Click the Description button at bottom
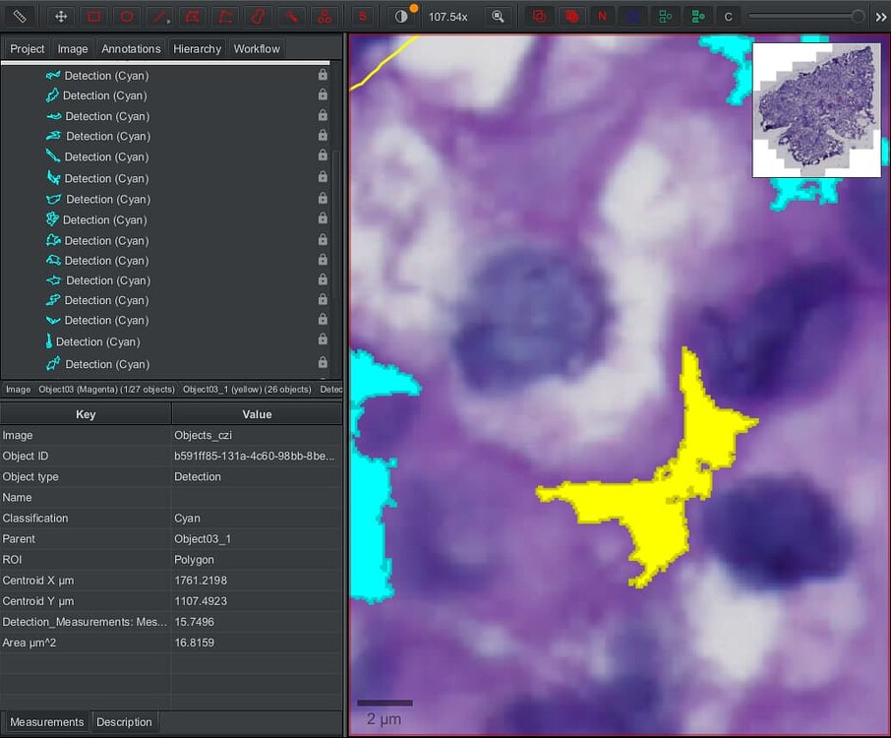 pos(124,721)
